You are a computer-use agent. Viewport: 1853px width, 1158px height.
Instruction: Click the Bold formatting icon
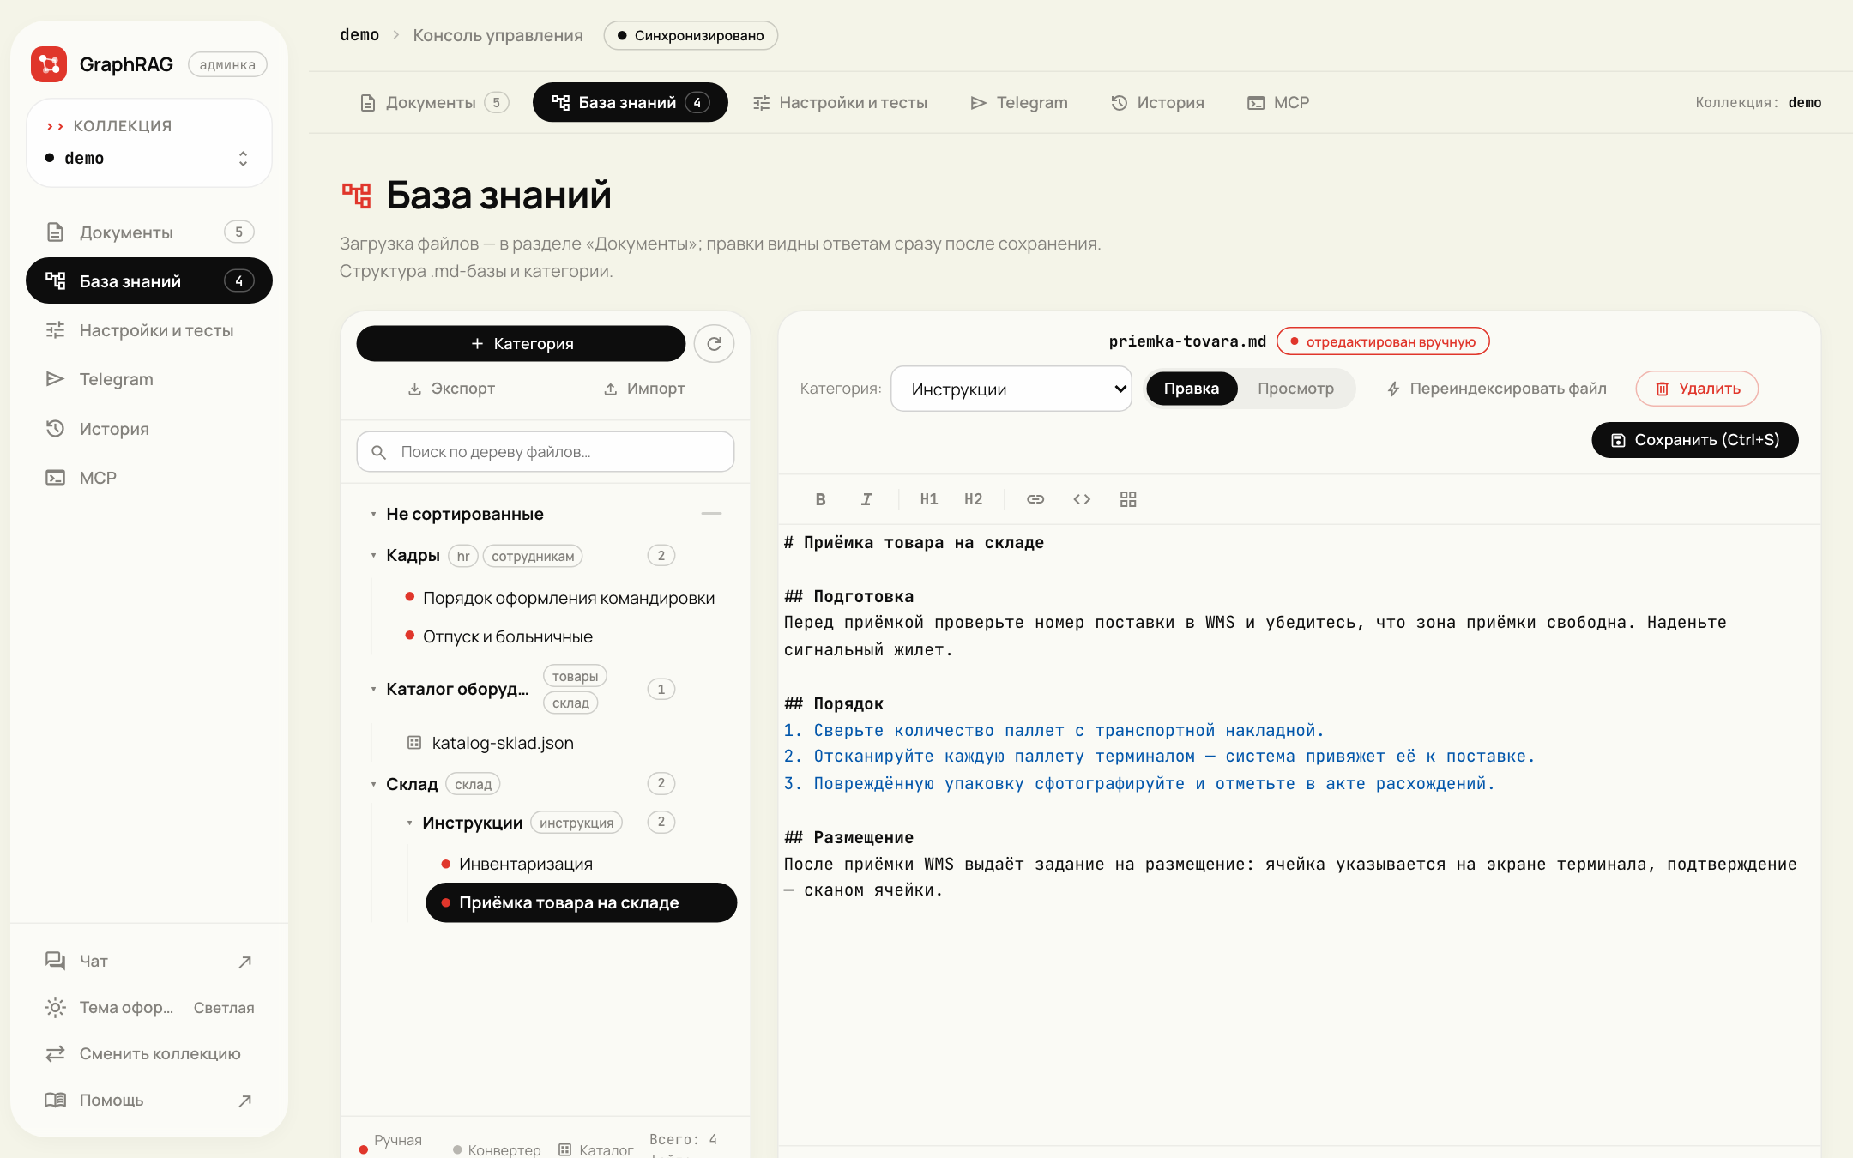[x=820, y=499]
